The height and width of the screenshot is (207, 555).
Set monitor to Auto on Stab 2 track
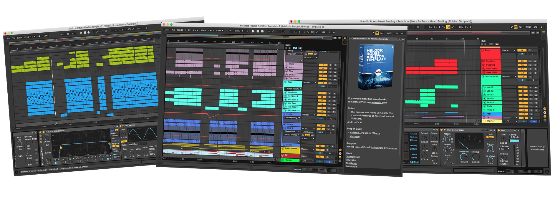[x=308, y=135]
